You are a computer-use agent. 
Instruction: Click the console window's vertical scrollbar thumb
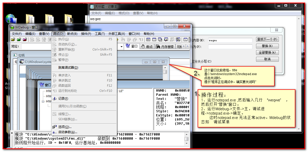[x=165, y=72]
